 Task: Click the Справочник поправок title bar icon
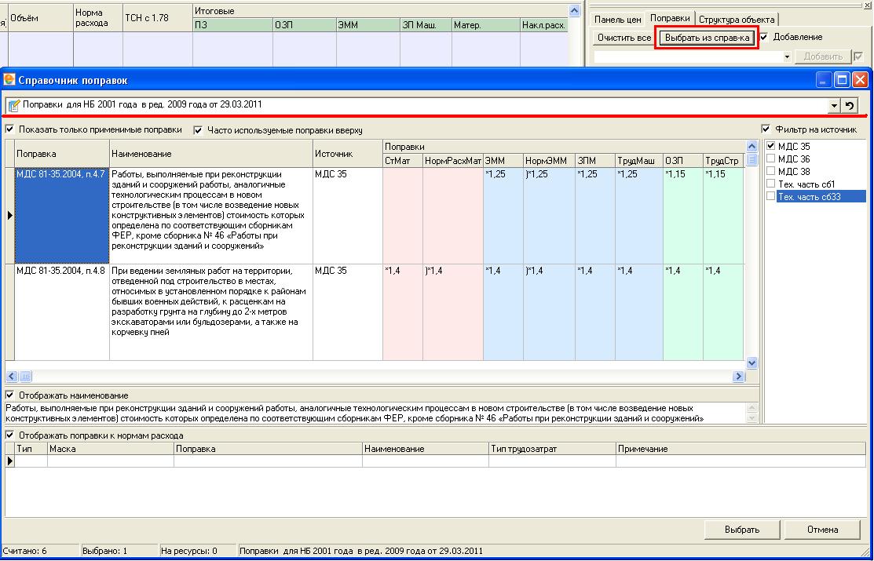9,80
